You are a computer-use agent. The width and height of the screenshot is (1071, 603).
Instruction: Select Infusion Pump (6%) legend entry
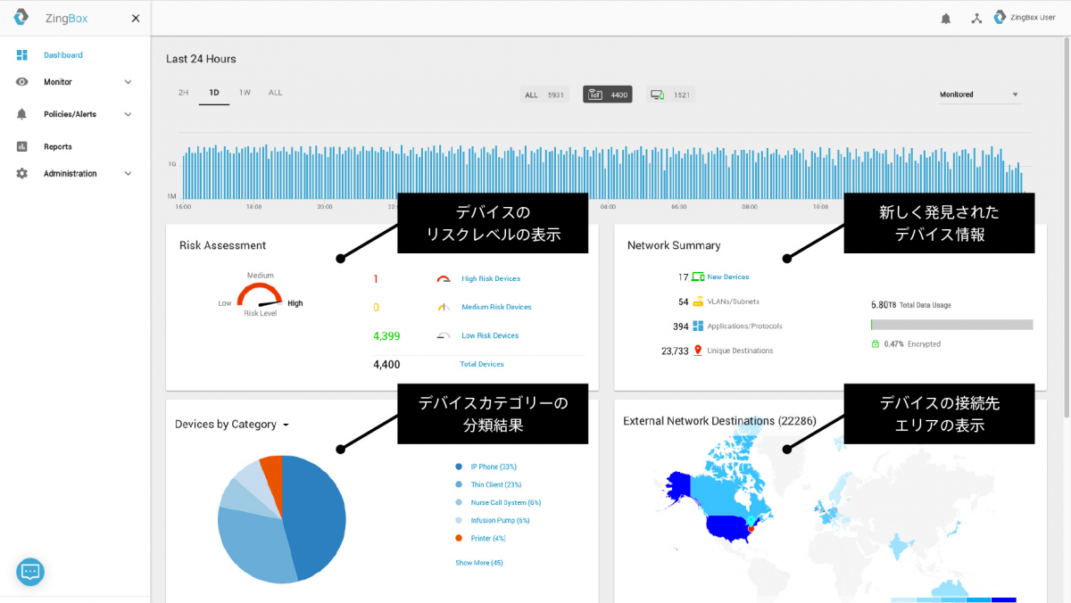500,520
